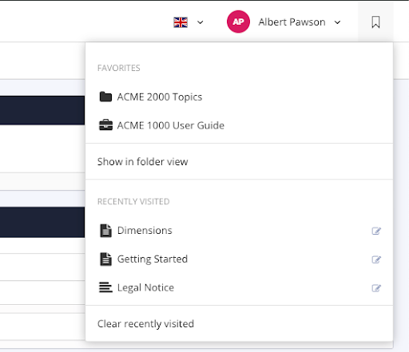Click the Dimensions document icon

(105, 231)
